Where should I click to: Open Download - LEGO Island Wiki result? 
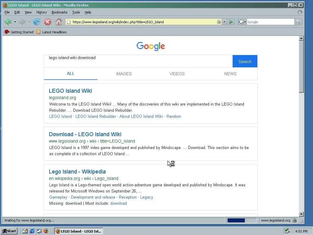click(85, 134)
